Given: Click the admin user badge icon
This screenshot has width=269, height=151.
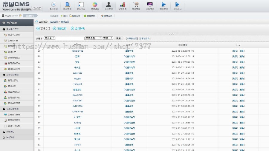Looking at the screenshot, I should [20, 16].
